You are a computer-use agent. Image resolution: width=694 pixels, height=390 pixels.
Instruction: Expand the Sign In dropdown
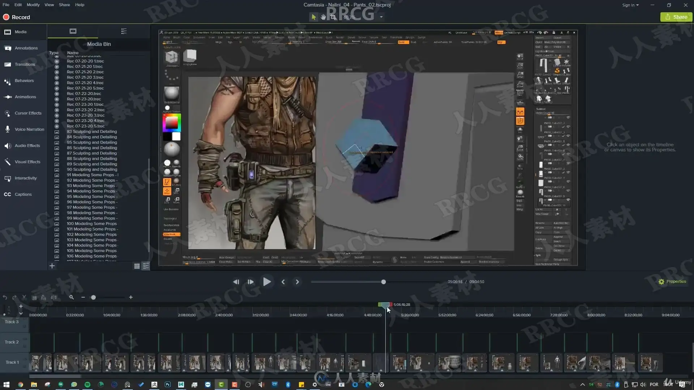pyautogui.click(x=630, y=5)
